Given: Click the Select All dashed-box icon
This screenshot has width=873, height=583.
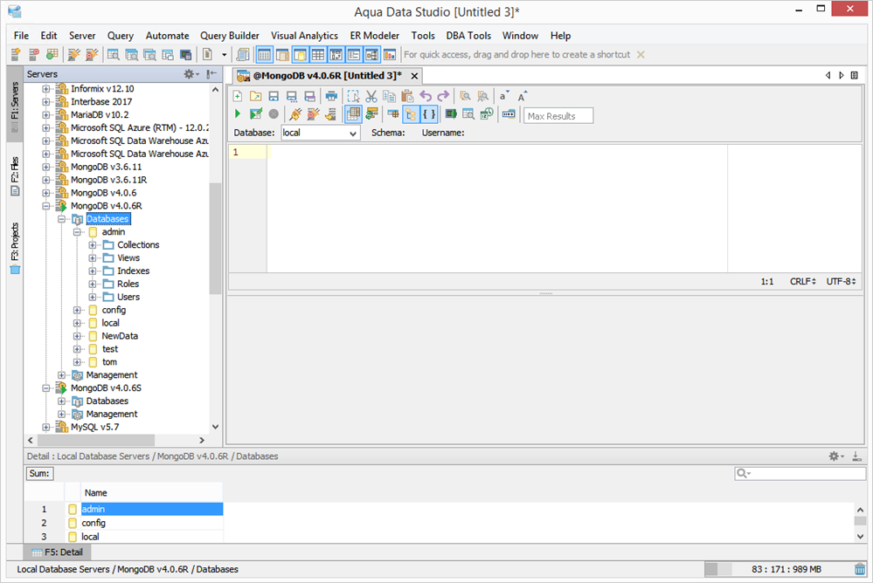Looking at the screenshot, I should (354, 96).
